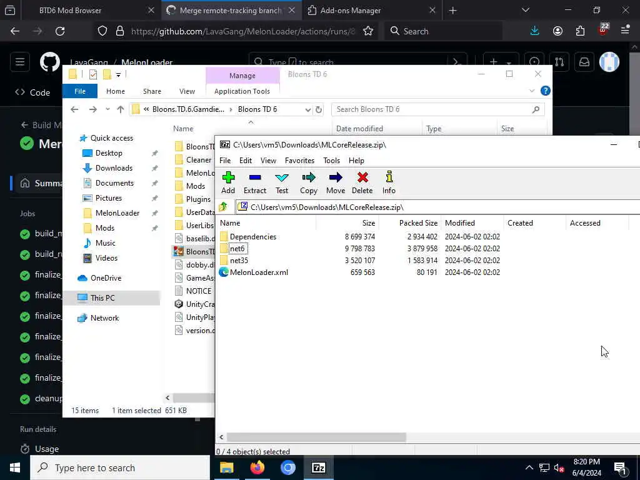Open 7-Zip View menu
The height and width of the screenshot is (480, 640).
click(x=268, y=161)
